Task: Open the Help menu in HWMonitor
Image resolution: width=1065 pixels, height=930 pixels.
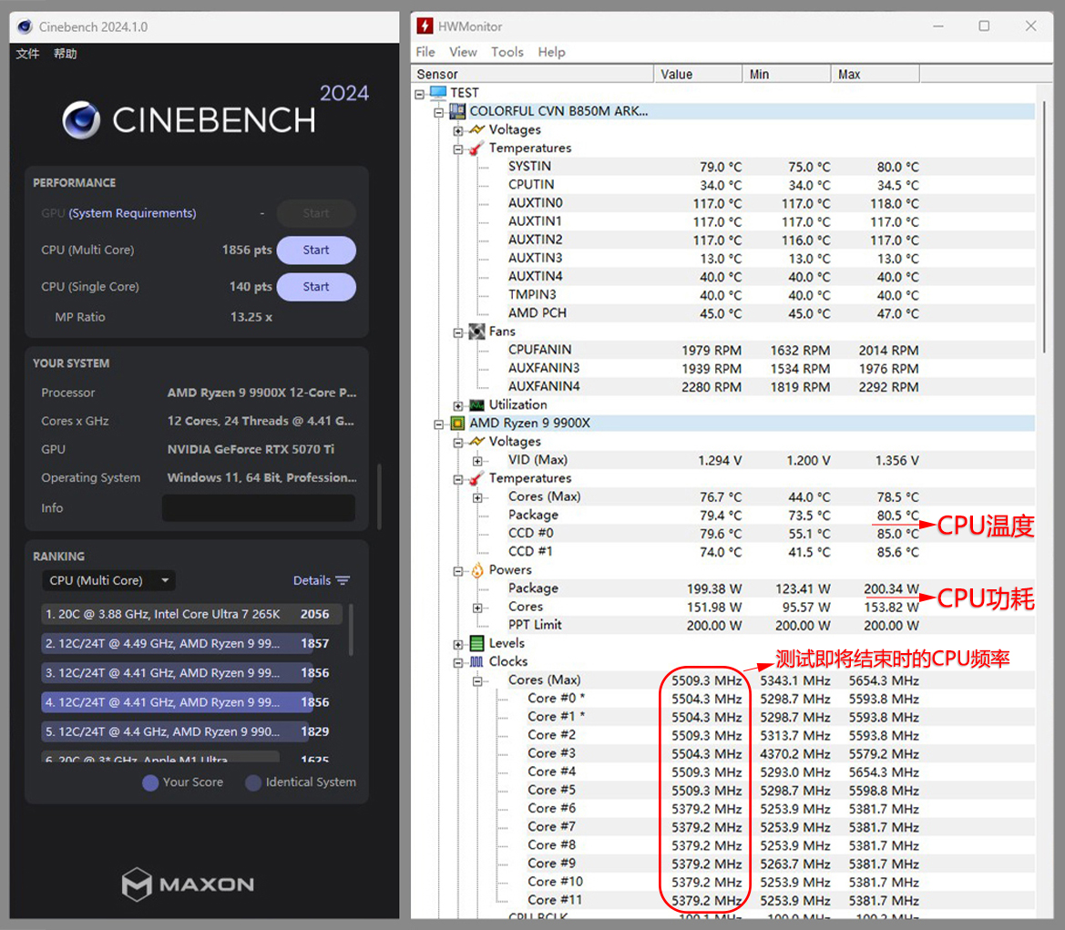Action: (x=551, y=52)
